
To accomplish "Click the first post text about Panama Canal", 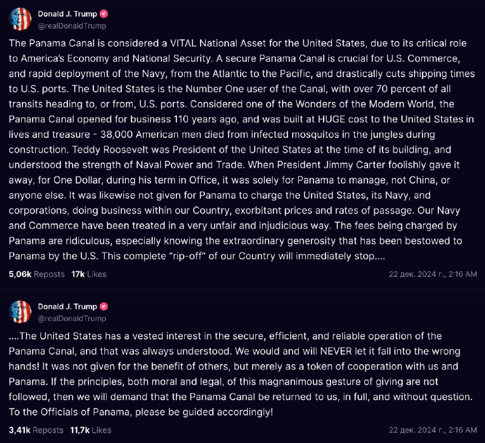I will [x=241, y=149].
